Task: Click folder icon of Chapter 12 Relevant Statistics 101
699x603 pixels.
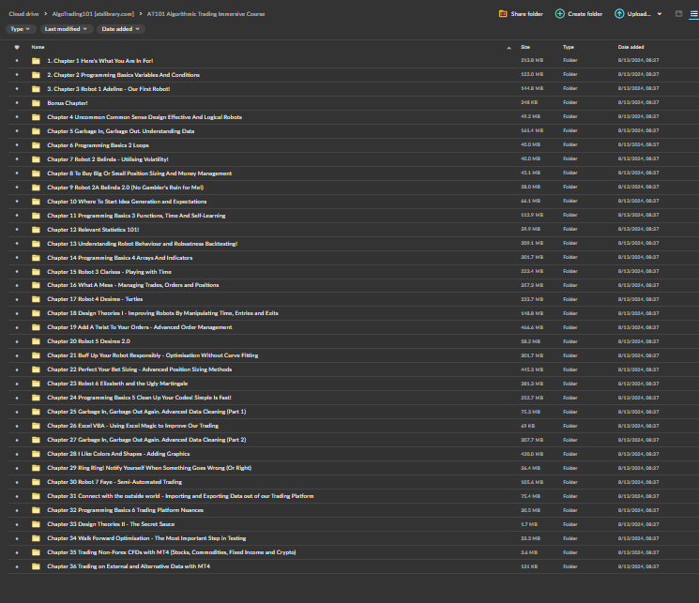Action: (36, 230)
